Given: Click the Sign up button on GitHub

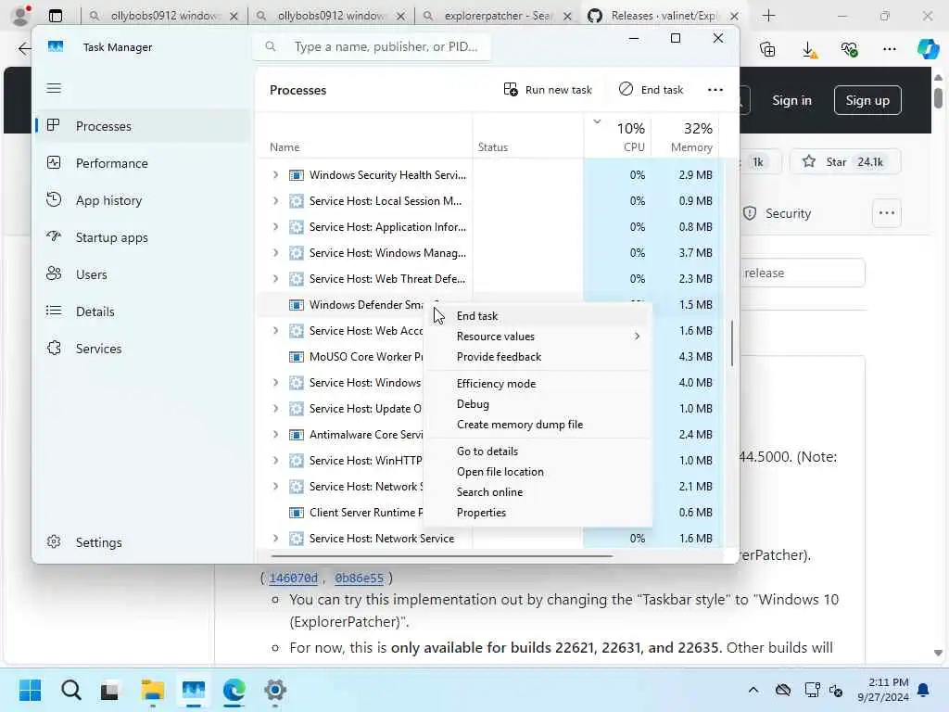Looking at the screenshot, I should (867, 100).
